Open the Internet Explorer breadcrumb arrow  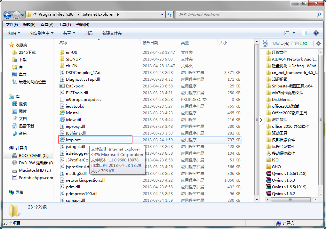pyautogui.click(x=118, y=15)
